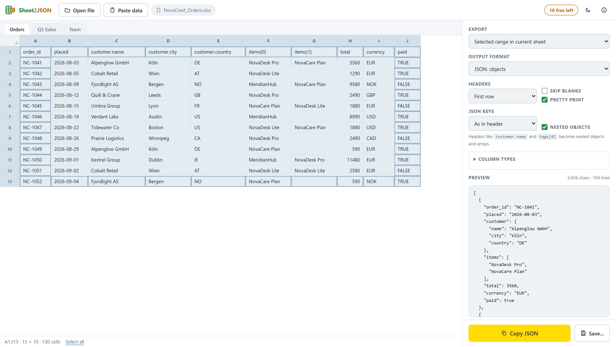Select column F header
This screenshot has height=347, width=616.
point(268,40)
